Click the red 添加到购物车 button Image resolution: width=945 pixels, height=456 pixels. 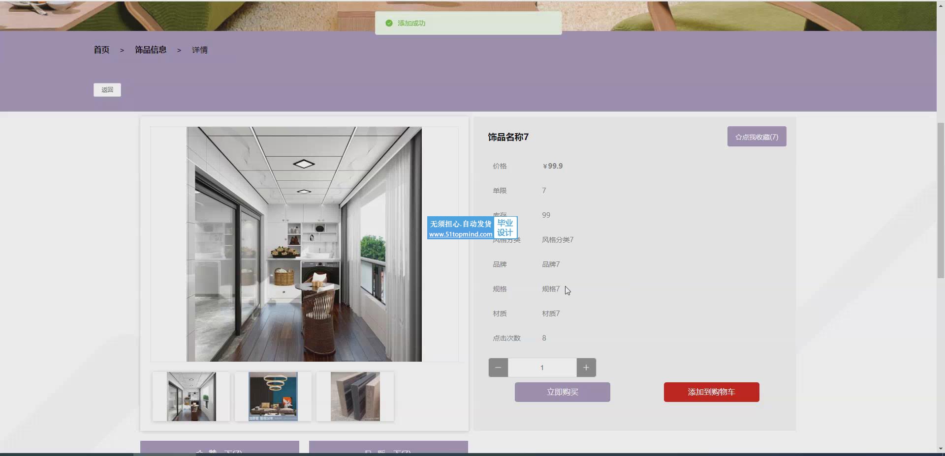tap(711, 392)
